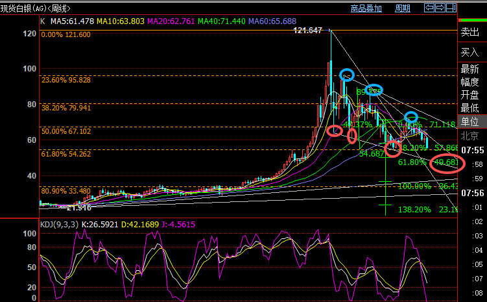The height and width of the screenshot is (302, 487).
Task: Click the highlighted 单位 unit row
Action: (x=472, y=121)
